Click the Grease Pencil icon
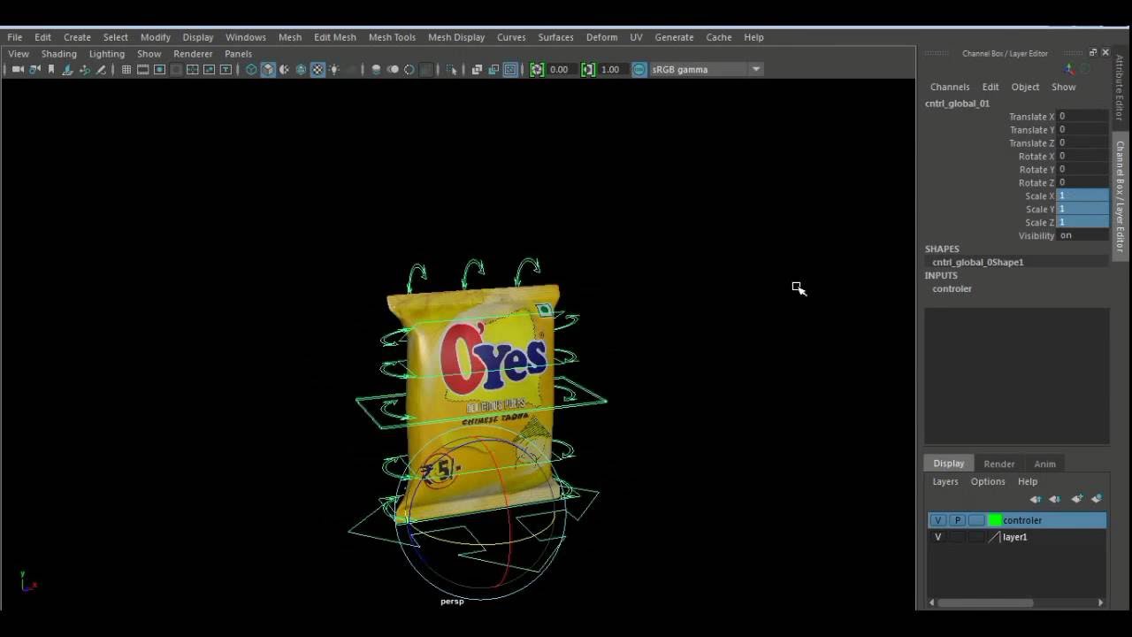The image size is (1132, 637). tap(101, 69)
